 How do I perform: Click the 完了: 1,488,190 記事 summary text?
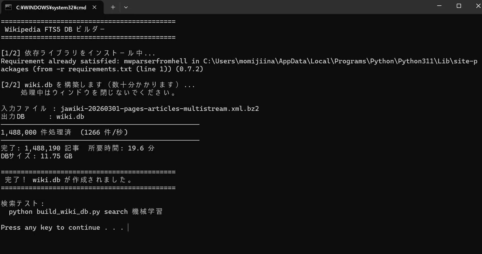coord(40,148)
